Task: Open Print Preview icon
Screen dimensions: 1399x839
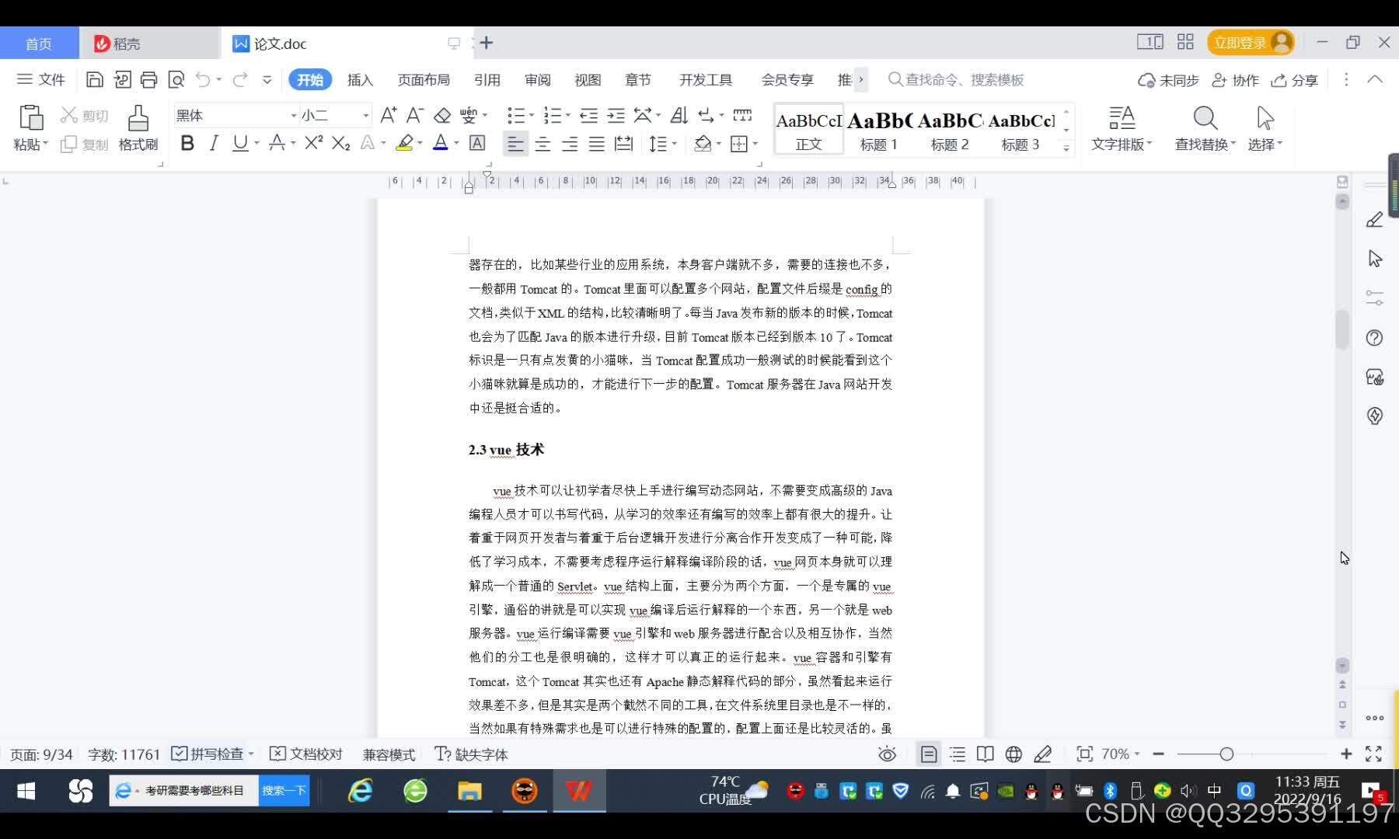Action: [x=176, y=79]
